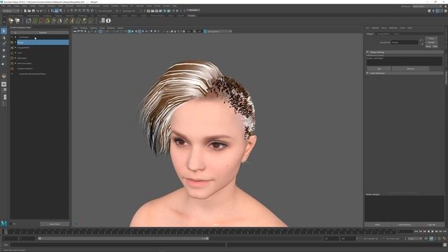Open the Script Editor icon at bottom right
This screenshot has width=448, height=252.
coord(445,245)
